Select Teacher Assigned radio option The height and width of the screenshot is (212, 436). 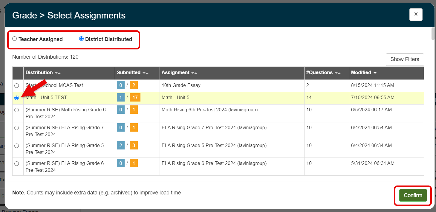click(x=15, y=39)
